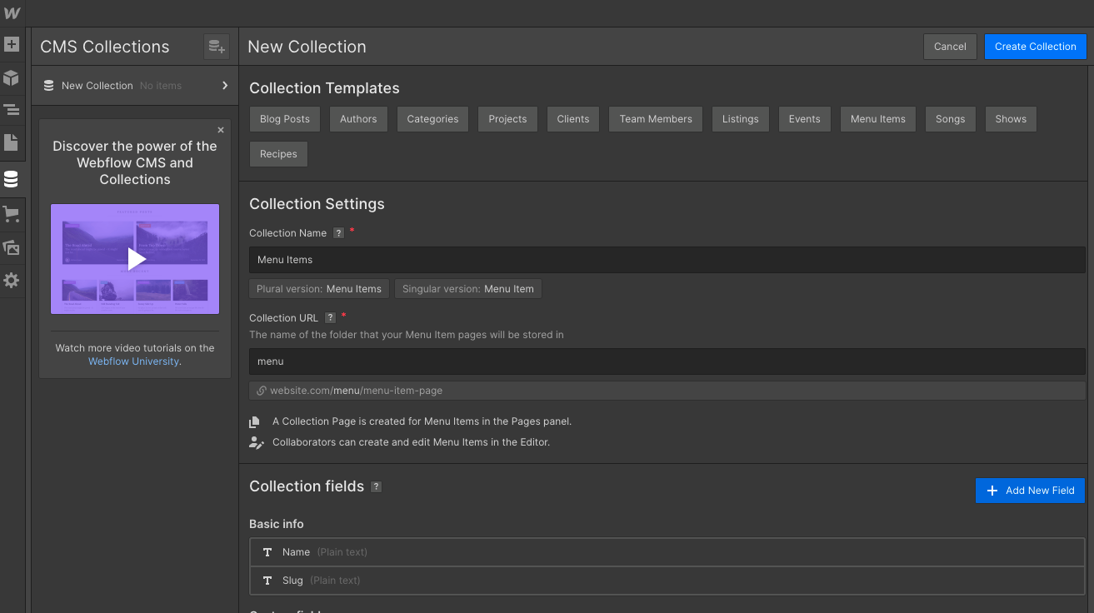Focus the Collection URL input field
Screen dimensions: 1094x613
[x=667, y=361]
